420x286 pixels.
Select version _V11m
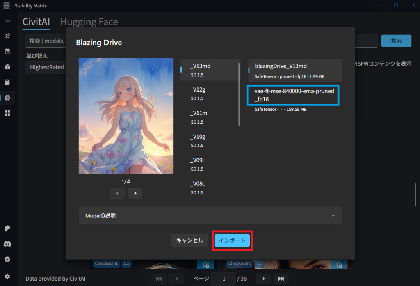(x=210, y=117)
